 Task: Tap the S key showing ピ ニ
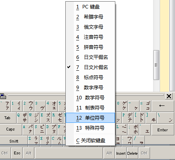click(x=40, y=130)
